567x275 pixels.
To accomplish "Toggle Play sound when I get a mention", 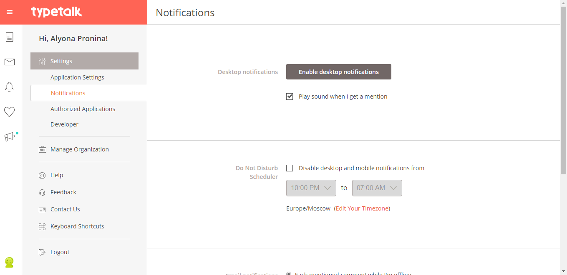I will point(290,97).
